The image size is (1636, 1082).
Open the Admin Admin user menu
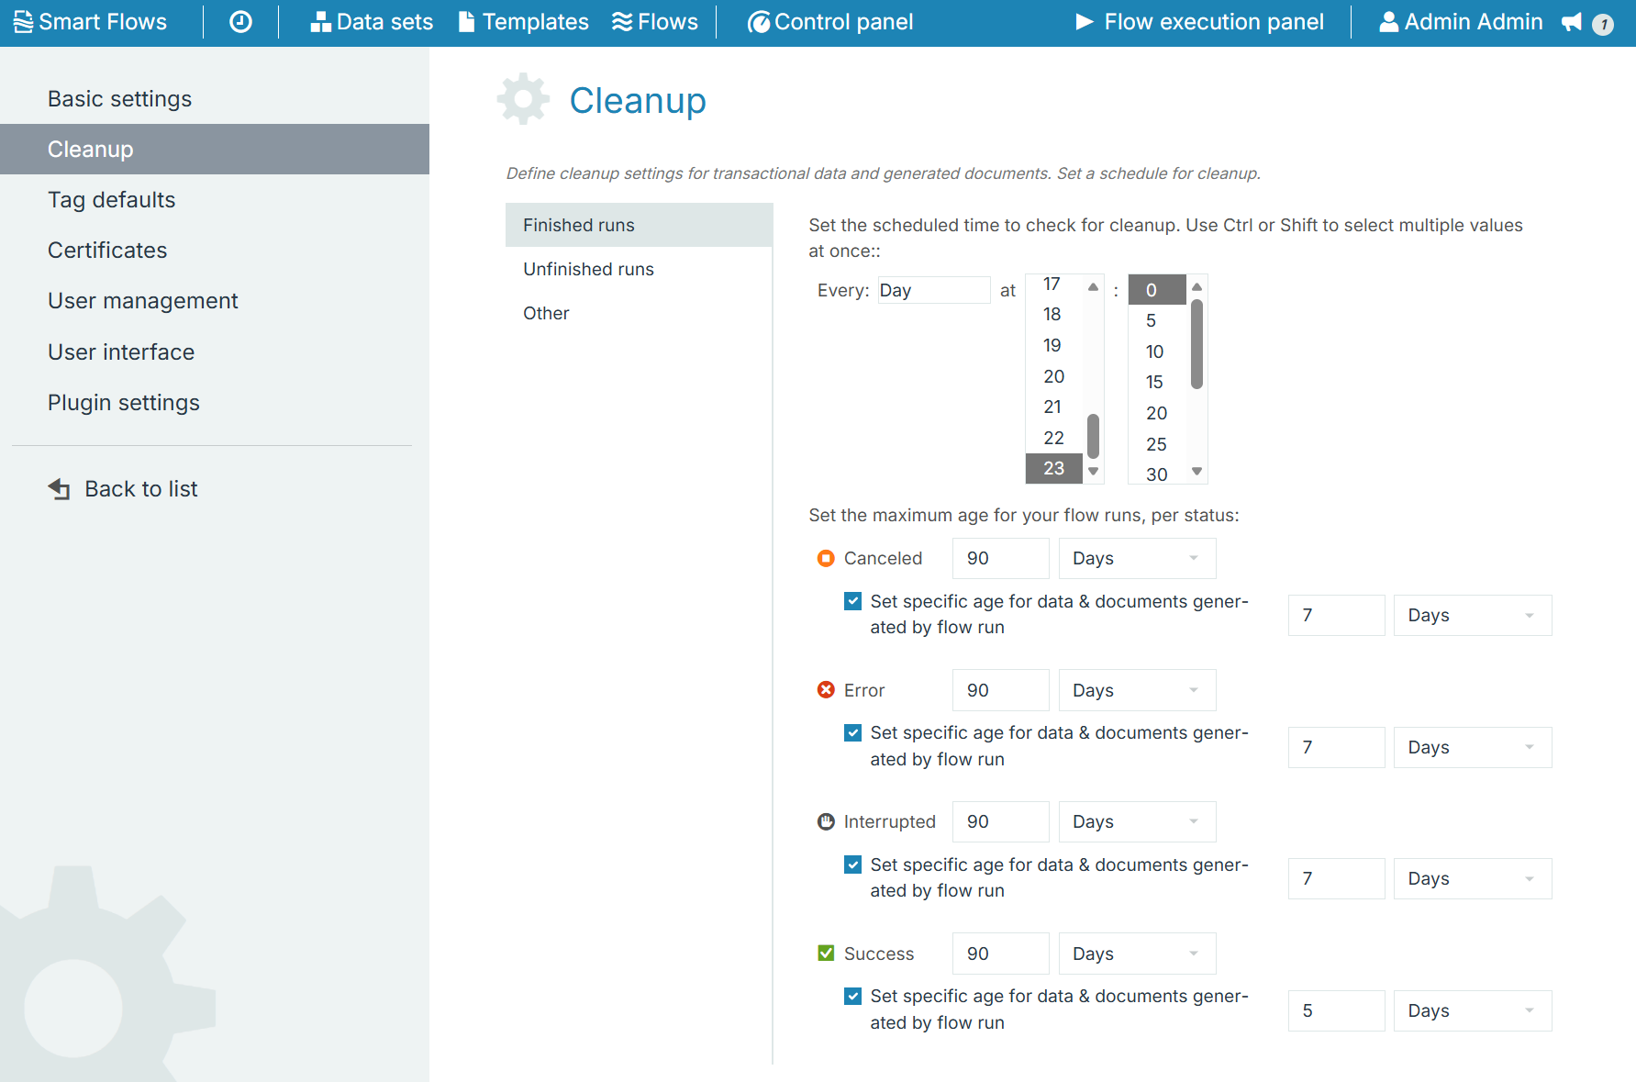(1461, 22)
